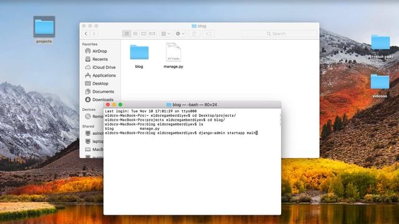
Task: Click the Finder share button
Action: pos(194,34)
